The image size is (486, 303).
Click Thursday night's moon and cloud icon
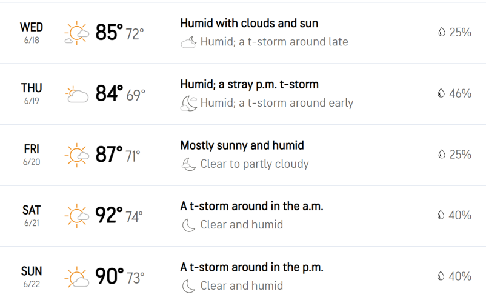[x=188, y=103]
